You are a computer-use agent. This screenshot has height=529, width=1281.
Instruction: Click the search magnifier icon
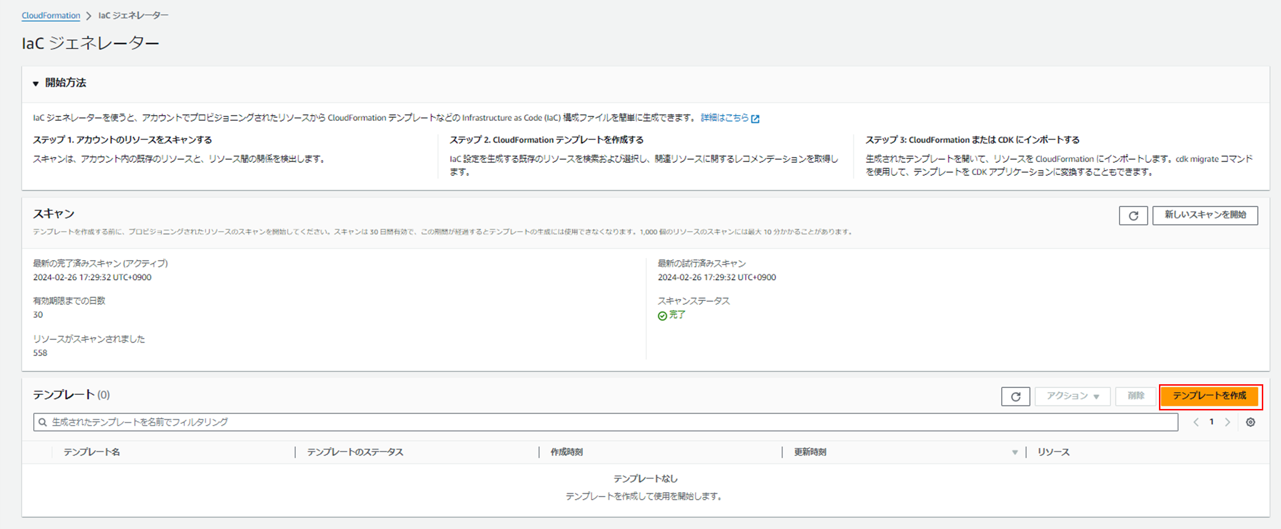coord(43,422)
